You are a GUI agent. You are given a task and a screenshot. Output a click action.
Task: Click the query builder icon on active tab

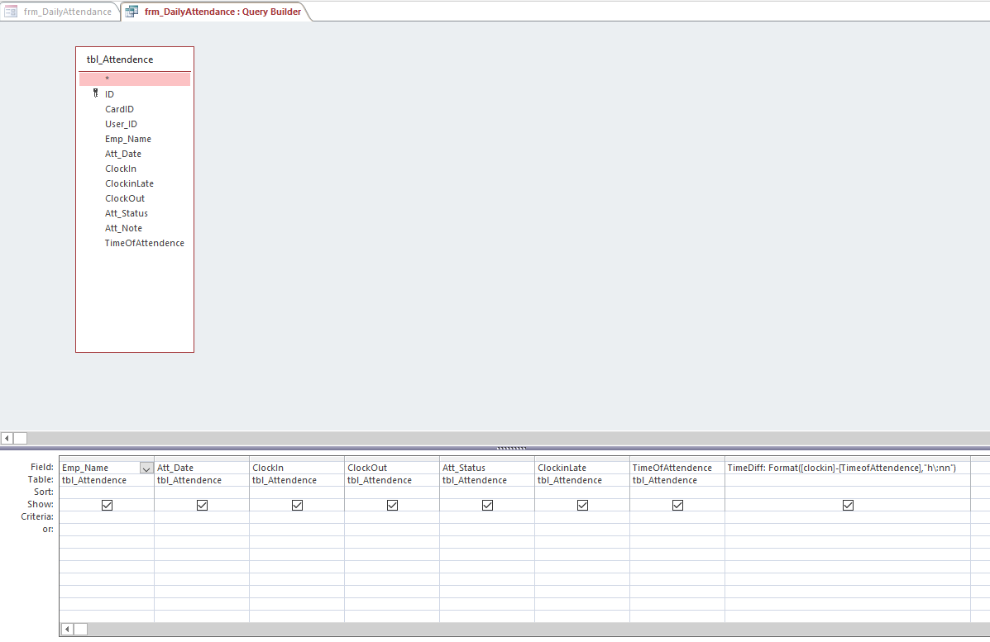[x=132, y=12]
